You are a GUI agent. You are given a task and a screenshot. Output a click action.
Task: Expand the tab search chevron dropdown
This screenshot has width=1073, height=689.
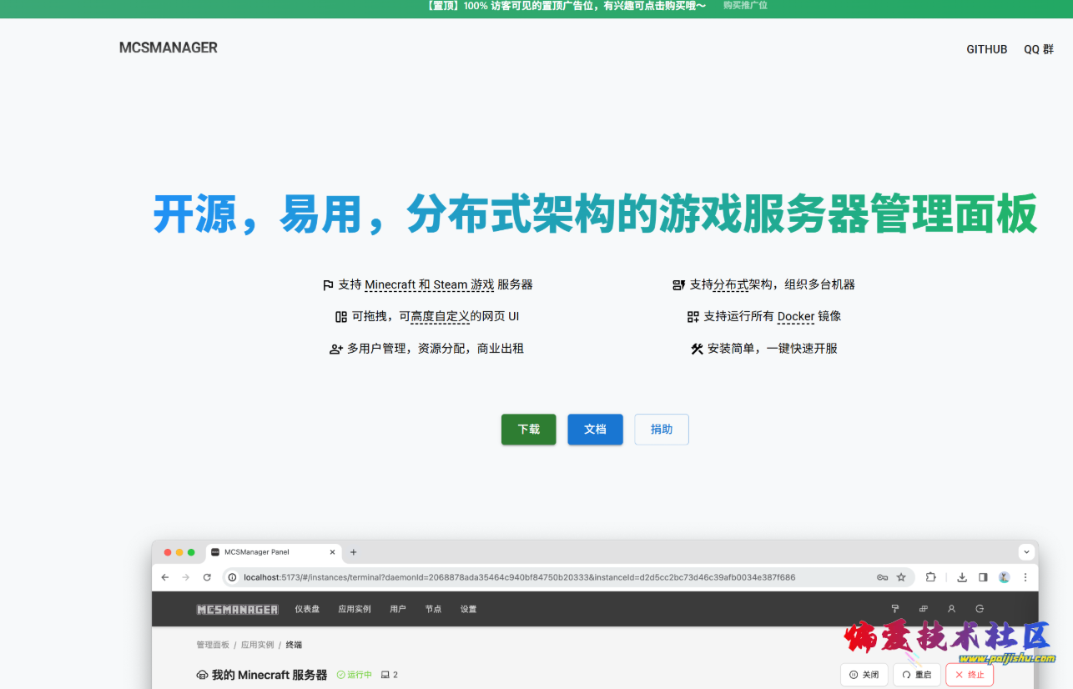pos(1027,552)
